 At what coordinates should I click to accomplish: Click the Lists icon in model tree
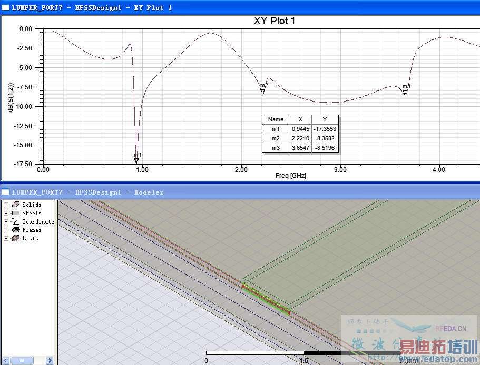point(16,238)
